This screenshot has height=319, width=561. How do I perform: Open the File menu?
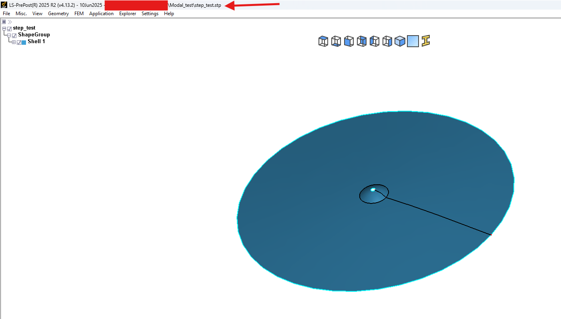tap(6, 14)
